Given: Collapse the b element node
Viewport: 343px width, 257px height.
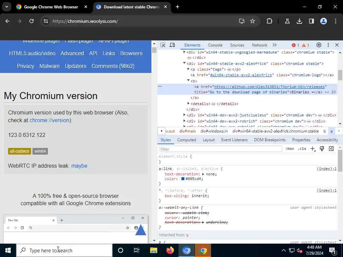Looking at the screenshot, I should [188, 80].
